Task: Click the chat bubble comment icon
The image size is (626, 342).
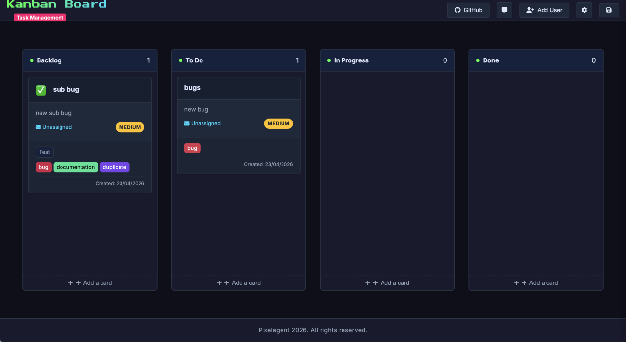Action: (x=505, y=10)
